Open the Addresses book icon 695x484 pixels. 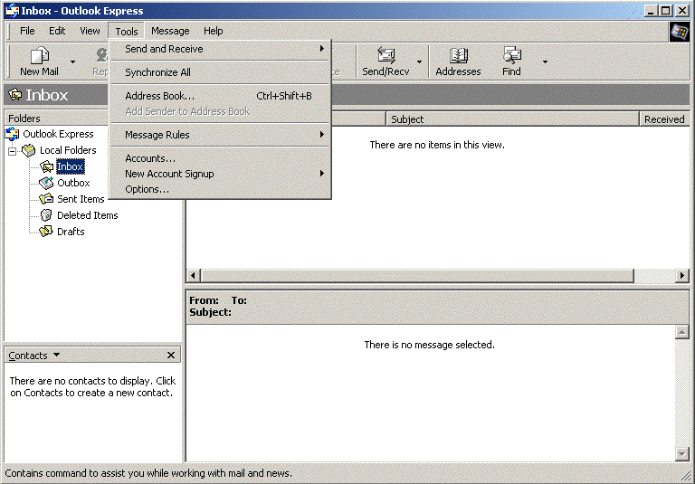pyautogui.click(x=458, y=56)
